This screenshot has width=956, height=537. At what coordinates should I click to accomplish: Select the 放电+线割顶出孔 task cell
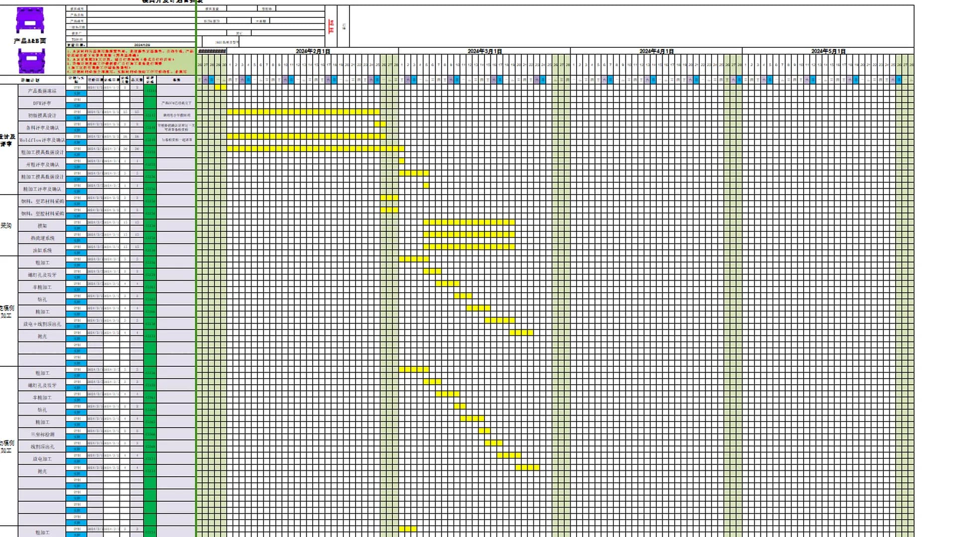[x=42, y=324]
